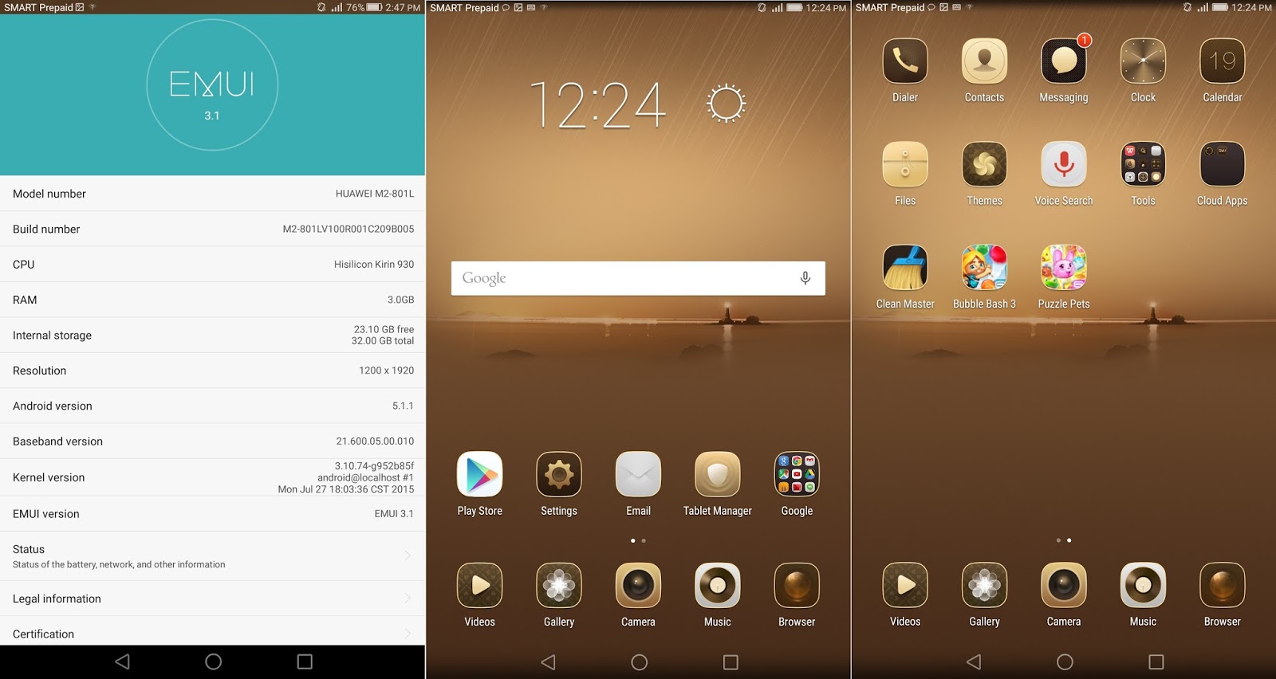Tap the Baseband version row
Screen dimensions: 1276x679
coord(212,442)
